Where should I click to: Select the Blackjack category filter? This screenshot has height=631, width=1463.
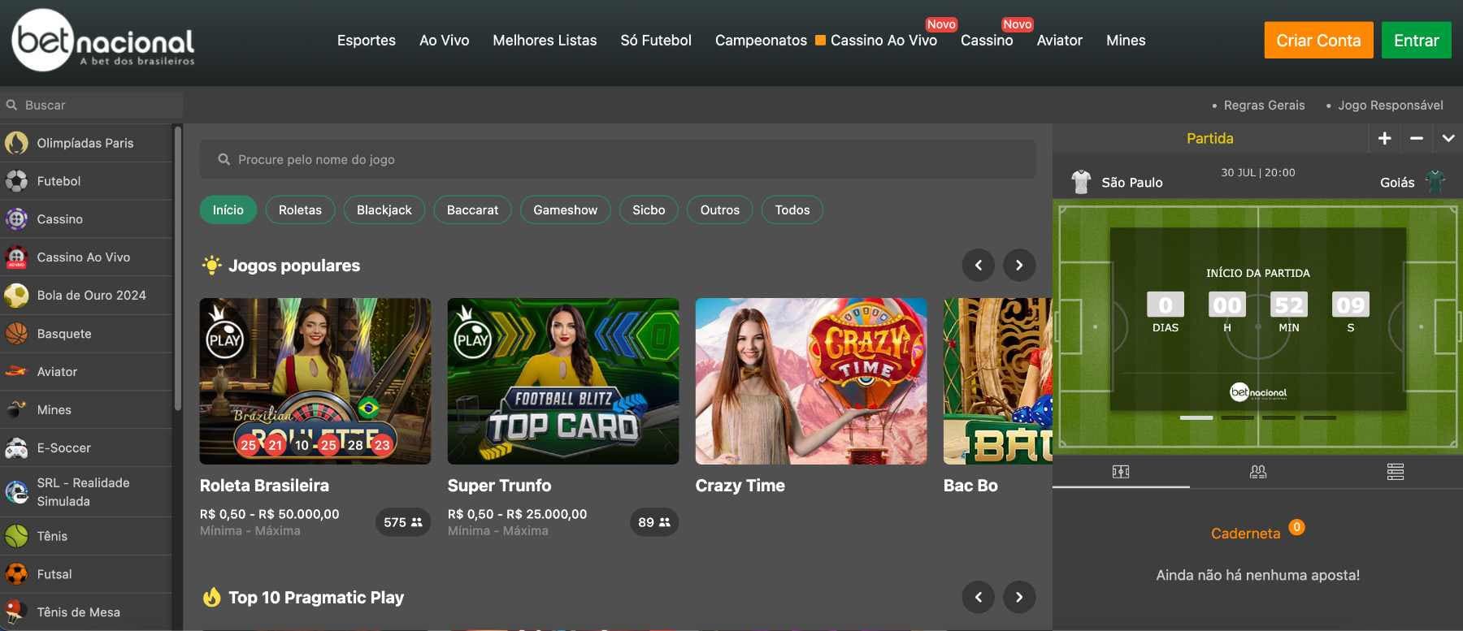[384, 210]
